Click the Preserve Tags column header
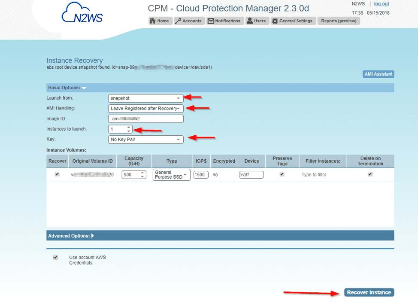This screenshot has width=418, height=304. (282, 161)
